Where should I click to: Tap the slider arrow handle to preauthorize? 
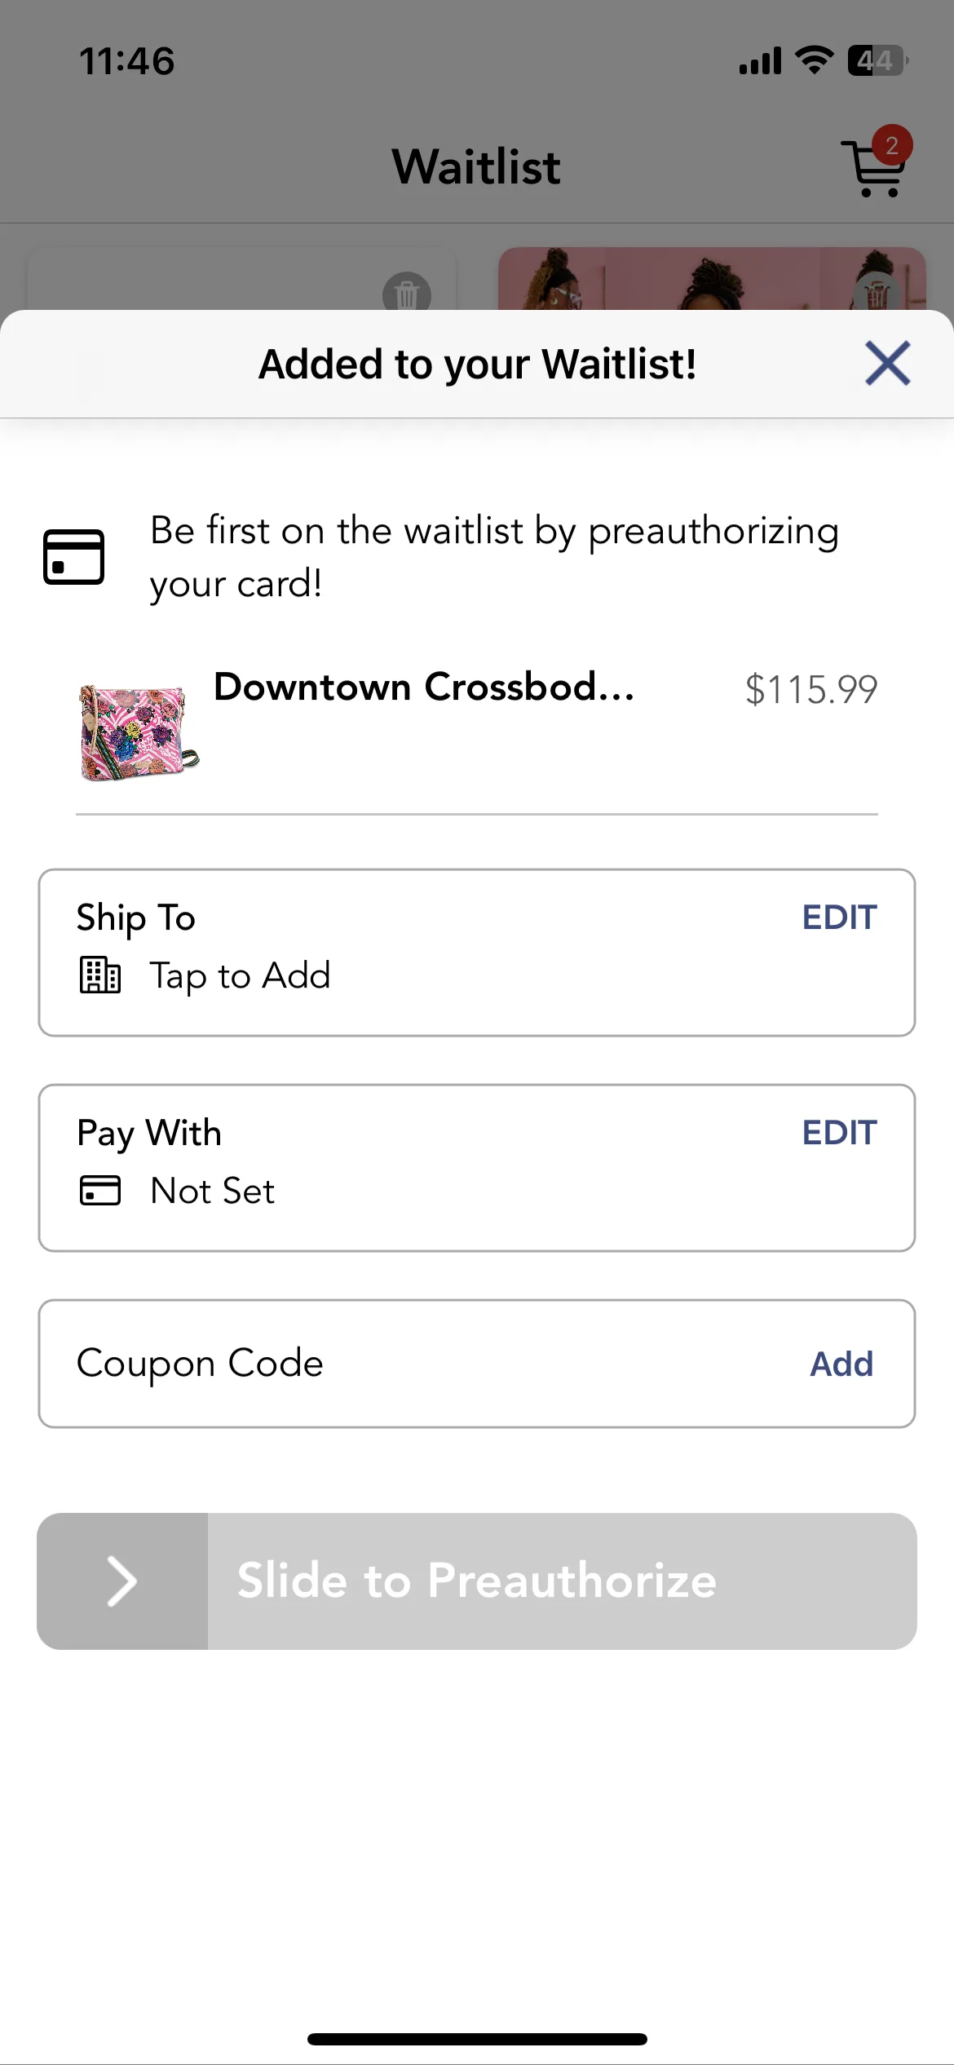tap(122, 1581)
